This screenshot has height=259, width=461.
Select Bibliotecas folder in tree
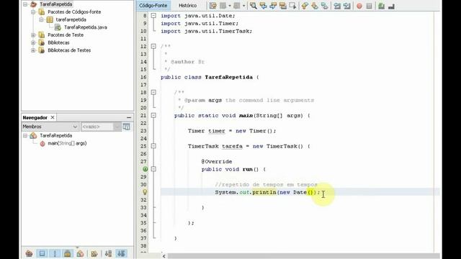[x=58, y=42]
